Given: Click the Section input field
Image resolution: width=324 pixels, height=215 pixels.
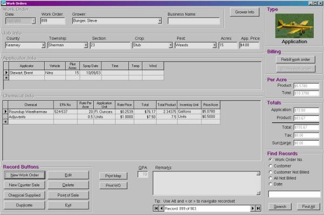Looking at the screenshot, I should [110, 45].
